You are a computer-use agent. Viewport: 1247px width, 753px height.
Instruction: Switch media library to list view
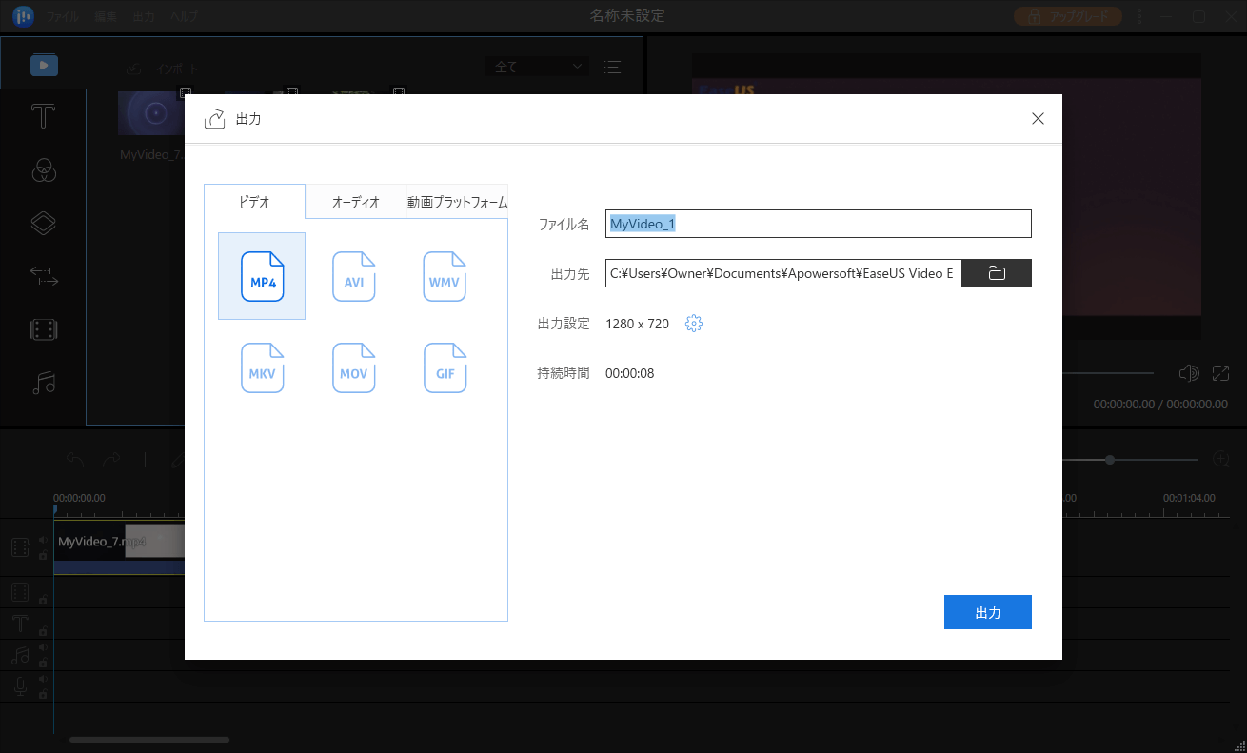[x=613, y=67]
